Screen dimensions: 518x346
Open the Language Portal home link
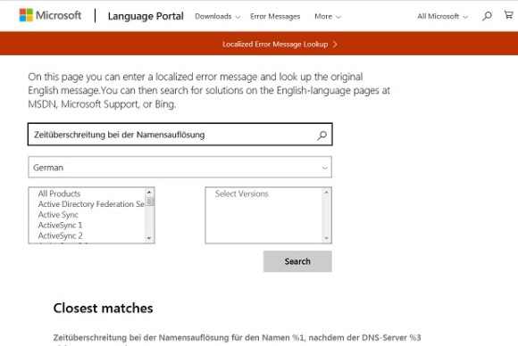point(146,16)
